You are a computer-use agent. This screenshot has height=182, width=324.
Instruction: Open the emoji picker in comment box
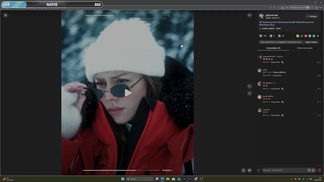coord(313,170)
